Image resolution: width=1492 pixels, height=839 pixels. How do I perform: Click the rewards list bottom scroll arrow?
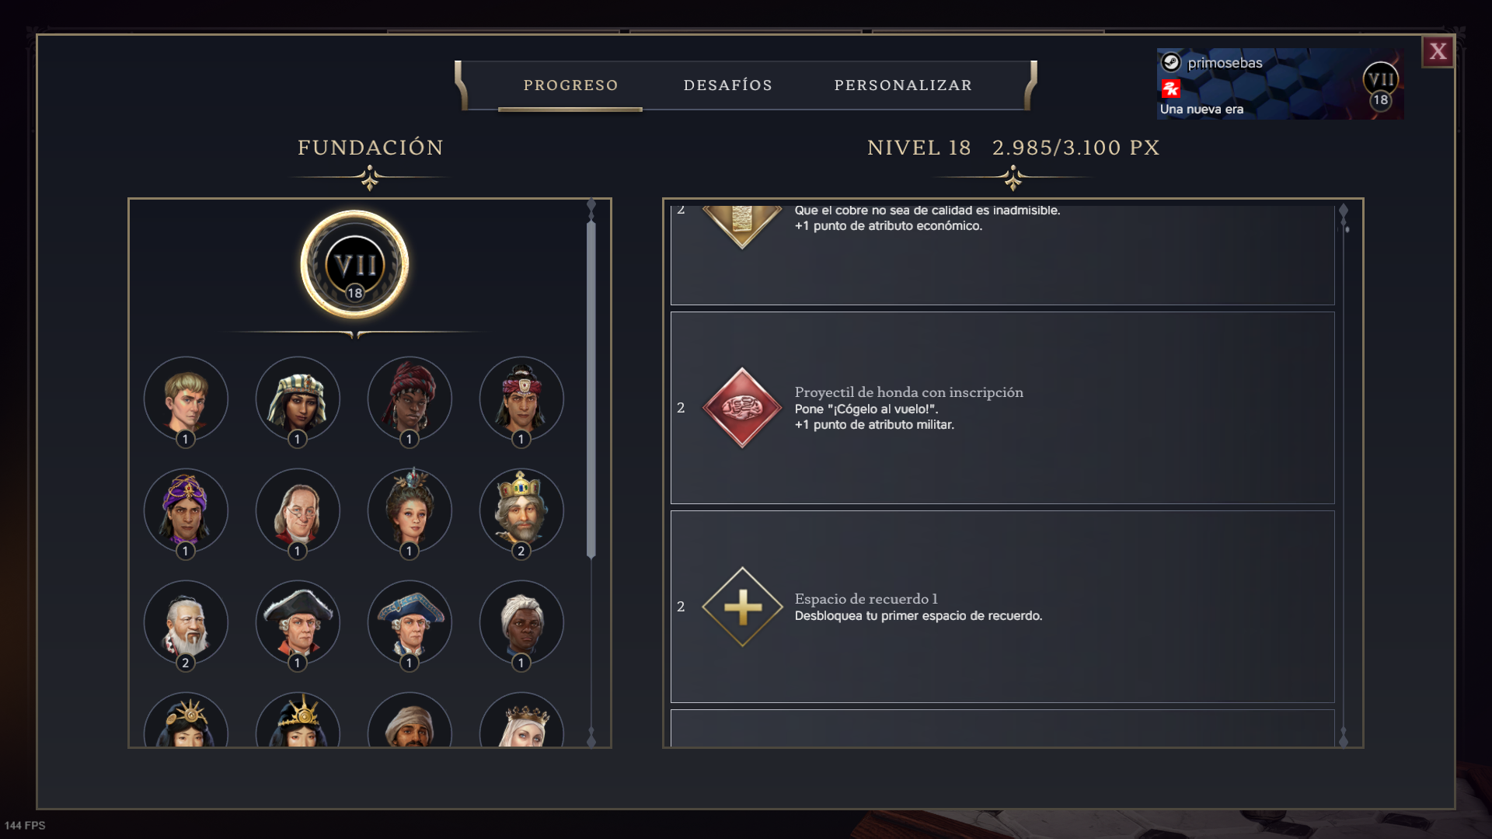(x=1344, y=738)
